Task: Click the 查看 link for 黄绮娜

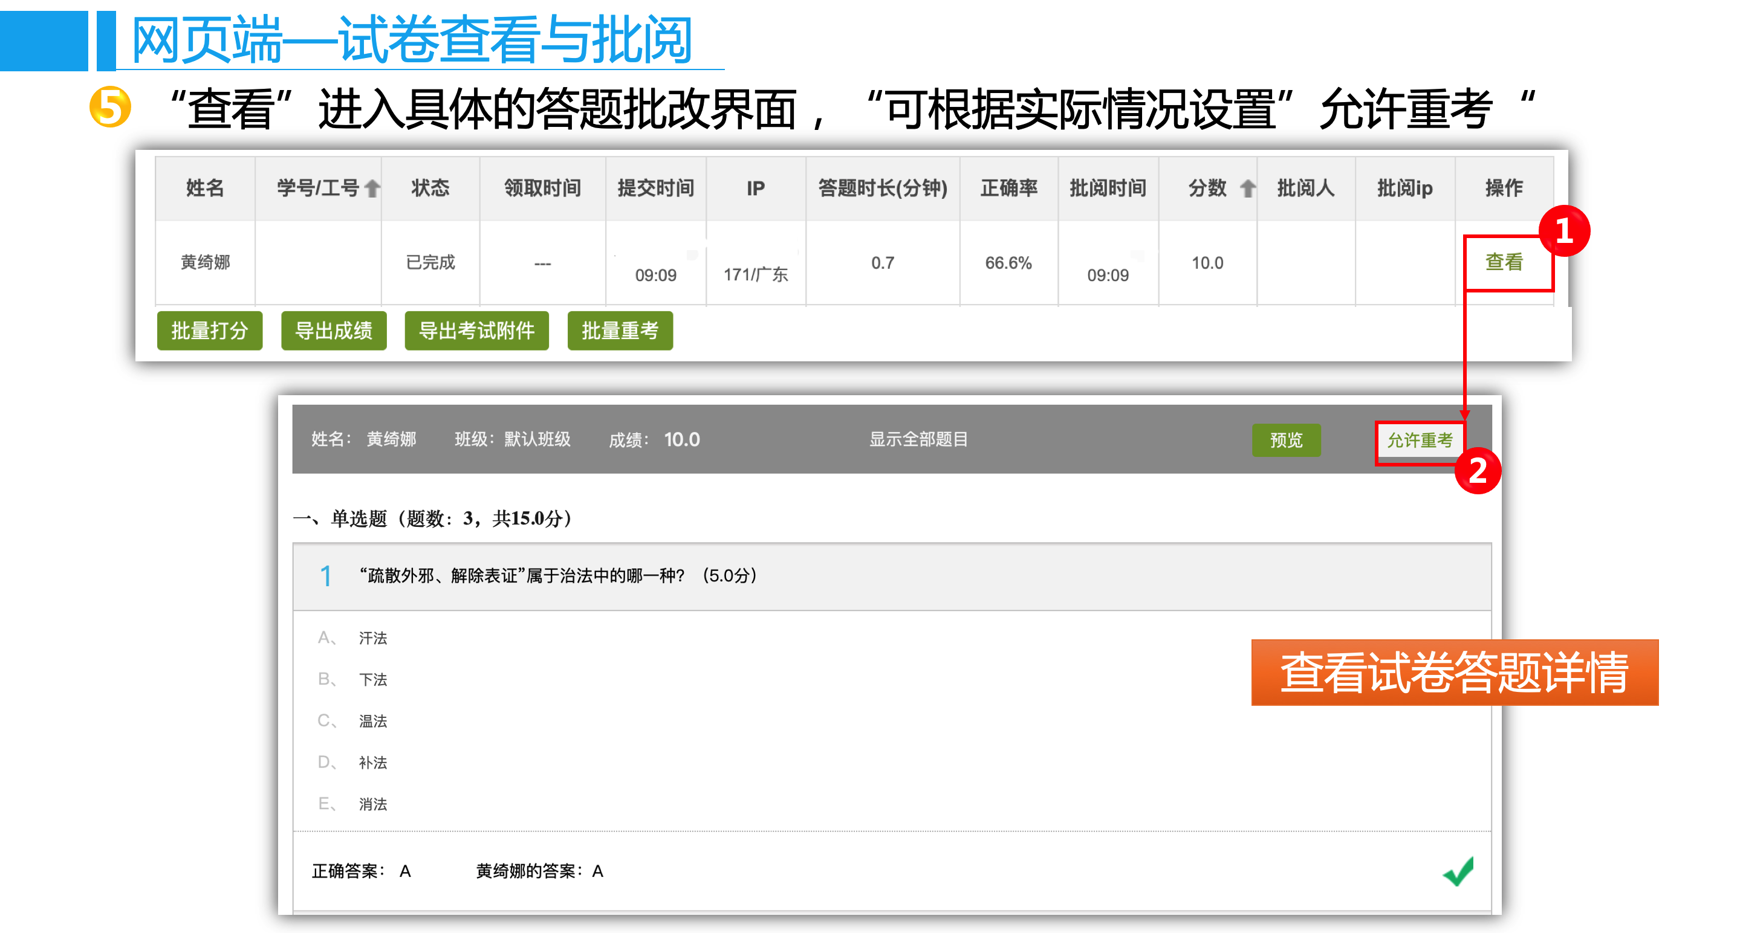Action: (1504, 262)
